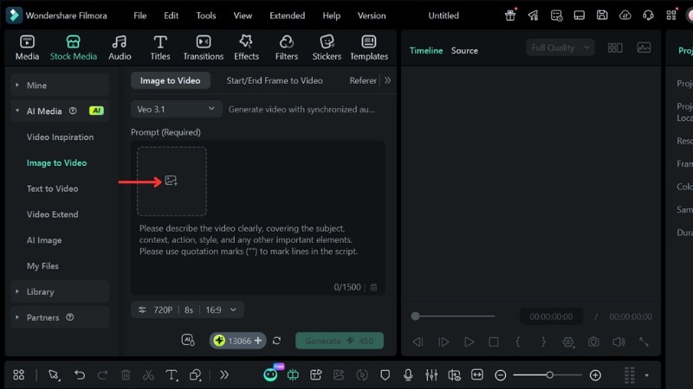This screenshot has height=389, width=693.
Task: Refresh the AI credits balance
Action: (x=276, y=341)
